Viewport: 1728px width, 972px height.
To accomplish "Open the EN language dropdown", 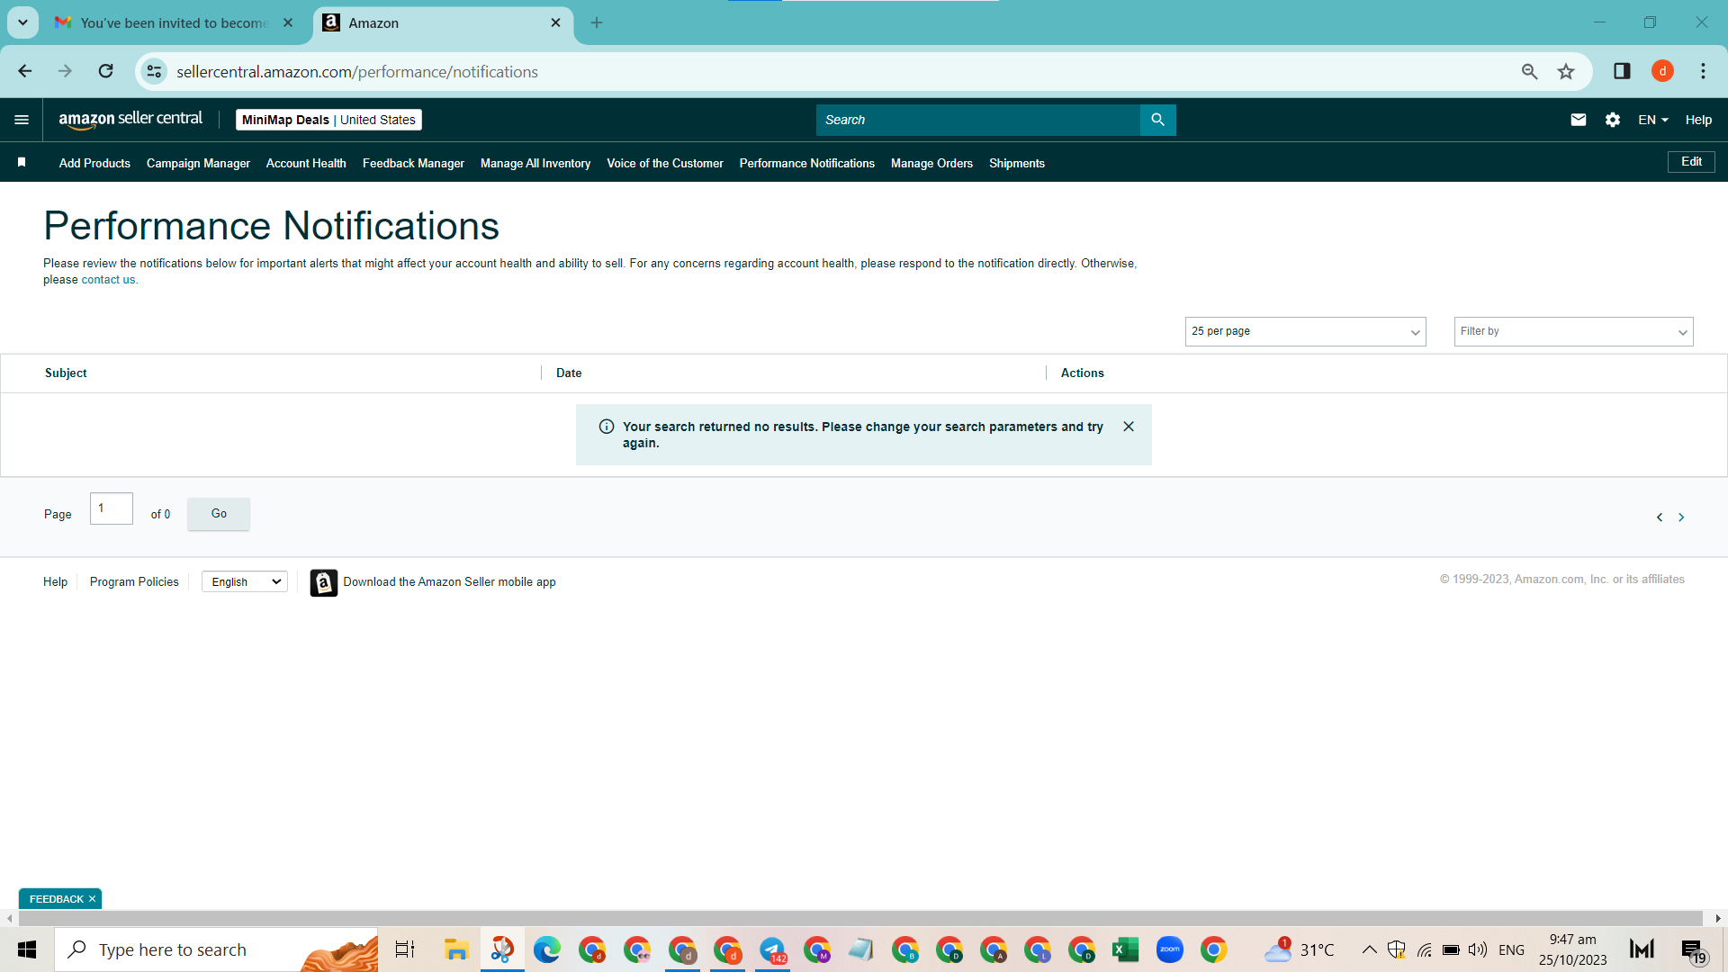I will 1653,120.
